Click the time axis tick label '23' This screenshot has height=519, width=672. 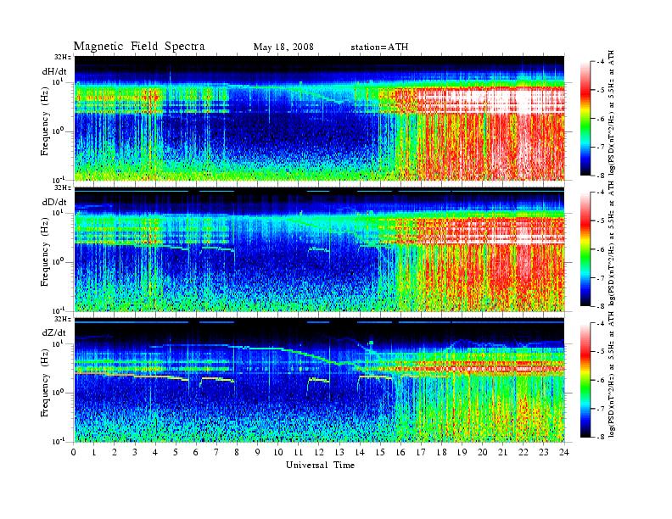[543, 452]
